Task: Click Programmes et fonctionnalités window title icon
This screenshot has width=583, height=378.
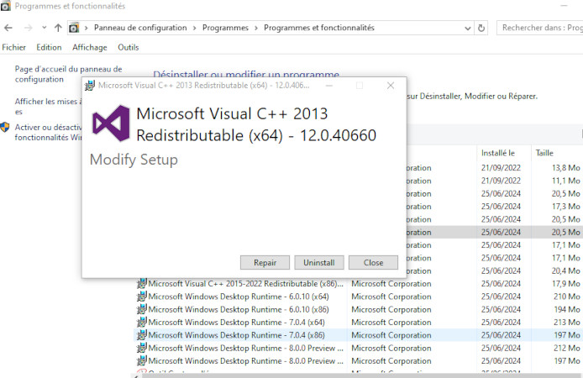Action: click(6, 7)
